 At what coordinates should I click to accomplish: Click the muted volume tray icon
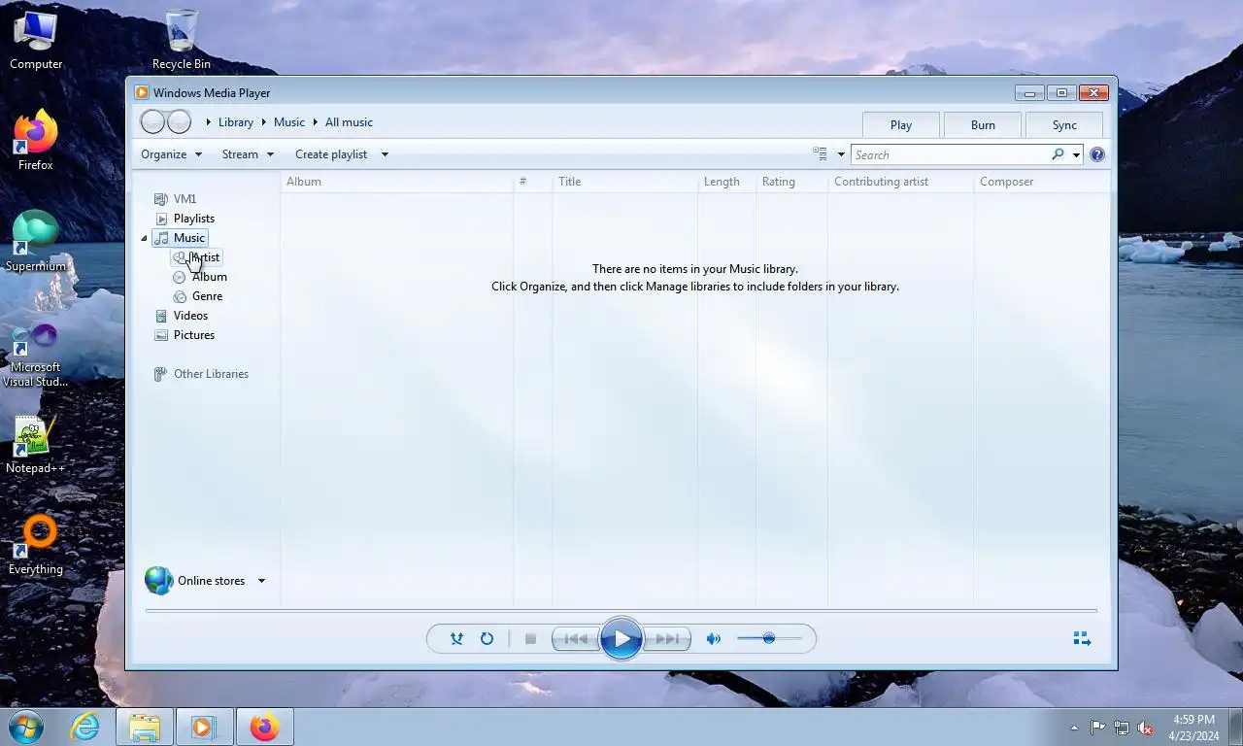pos(1146,728)
